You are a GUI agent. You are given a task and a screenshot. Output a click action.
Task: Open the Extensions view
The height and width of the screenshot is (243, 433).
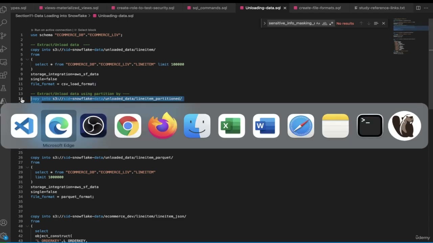click(4, 75)
